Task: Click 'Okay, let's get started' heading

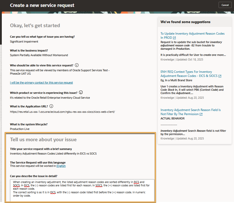Action: click(35, 25)
